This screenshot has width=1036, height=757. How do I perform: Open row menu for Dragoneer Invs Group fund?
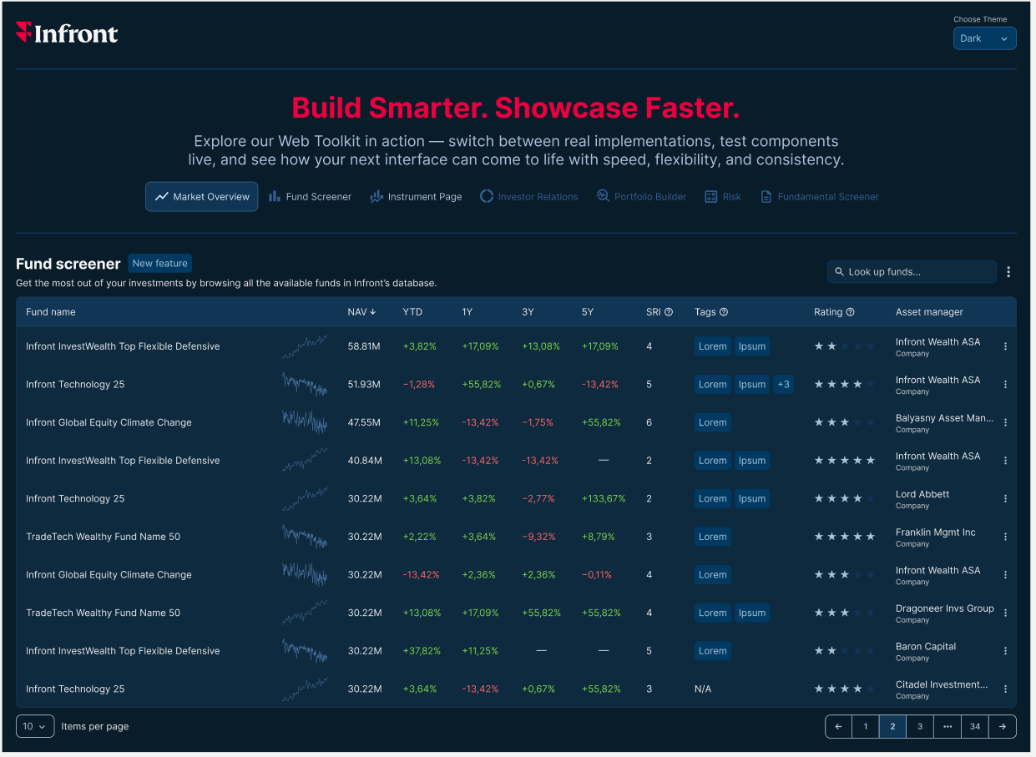pyautogui.click(x=1005, y=613)
